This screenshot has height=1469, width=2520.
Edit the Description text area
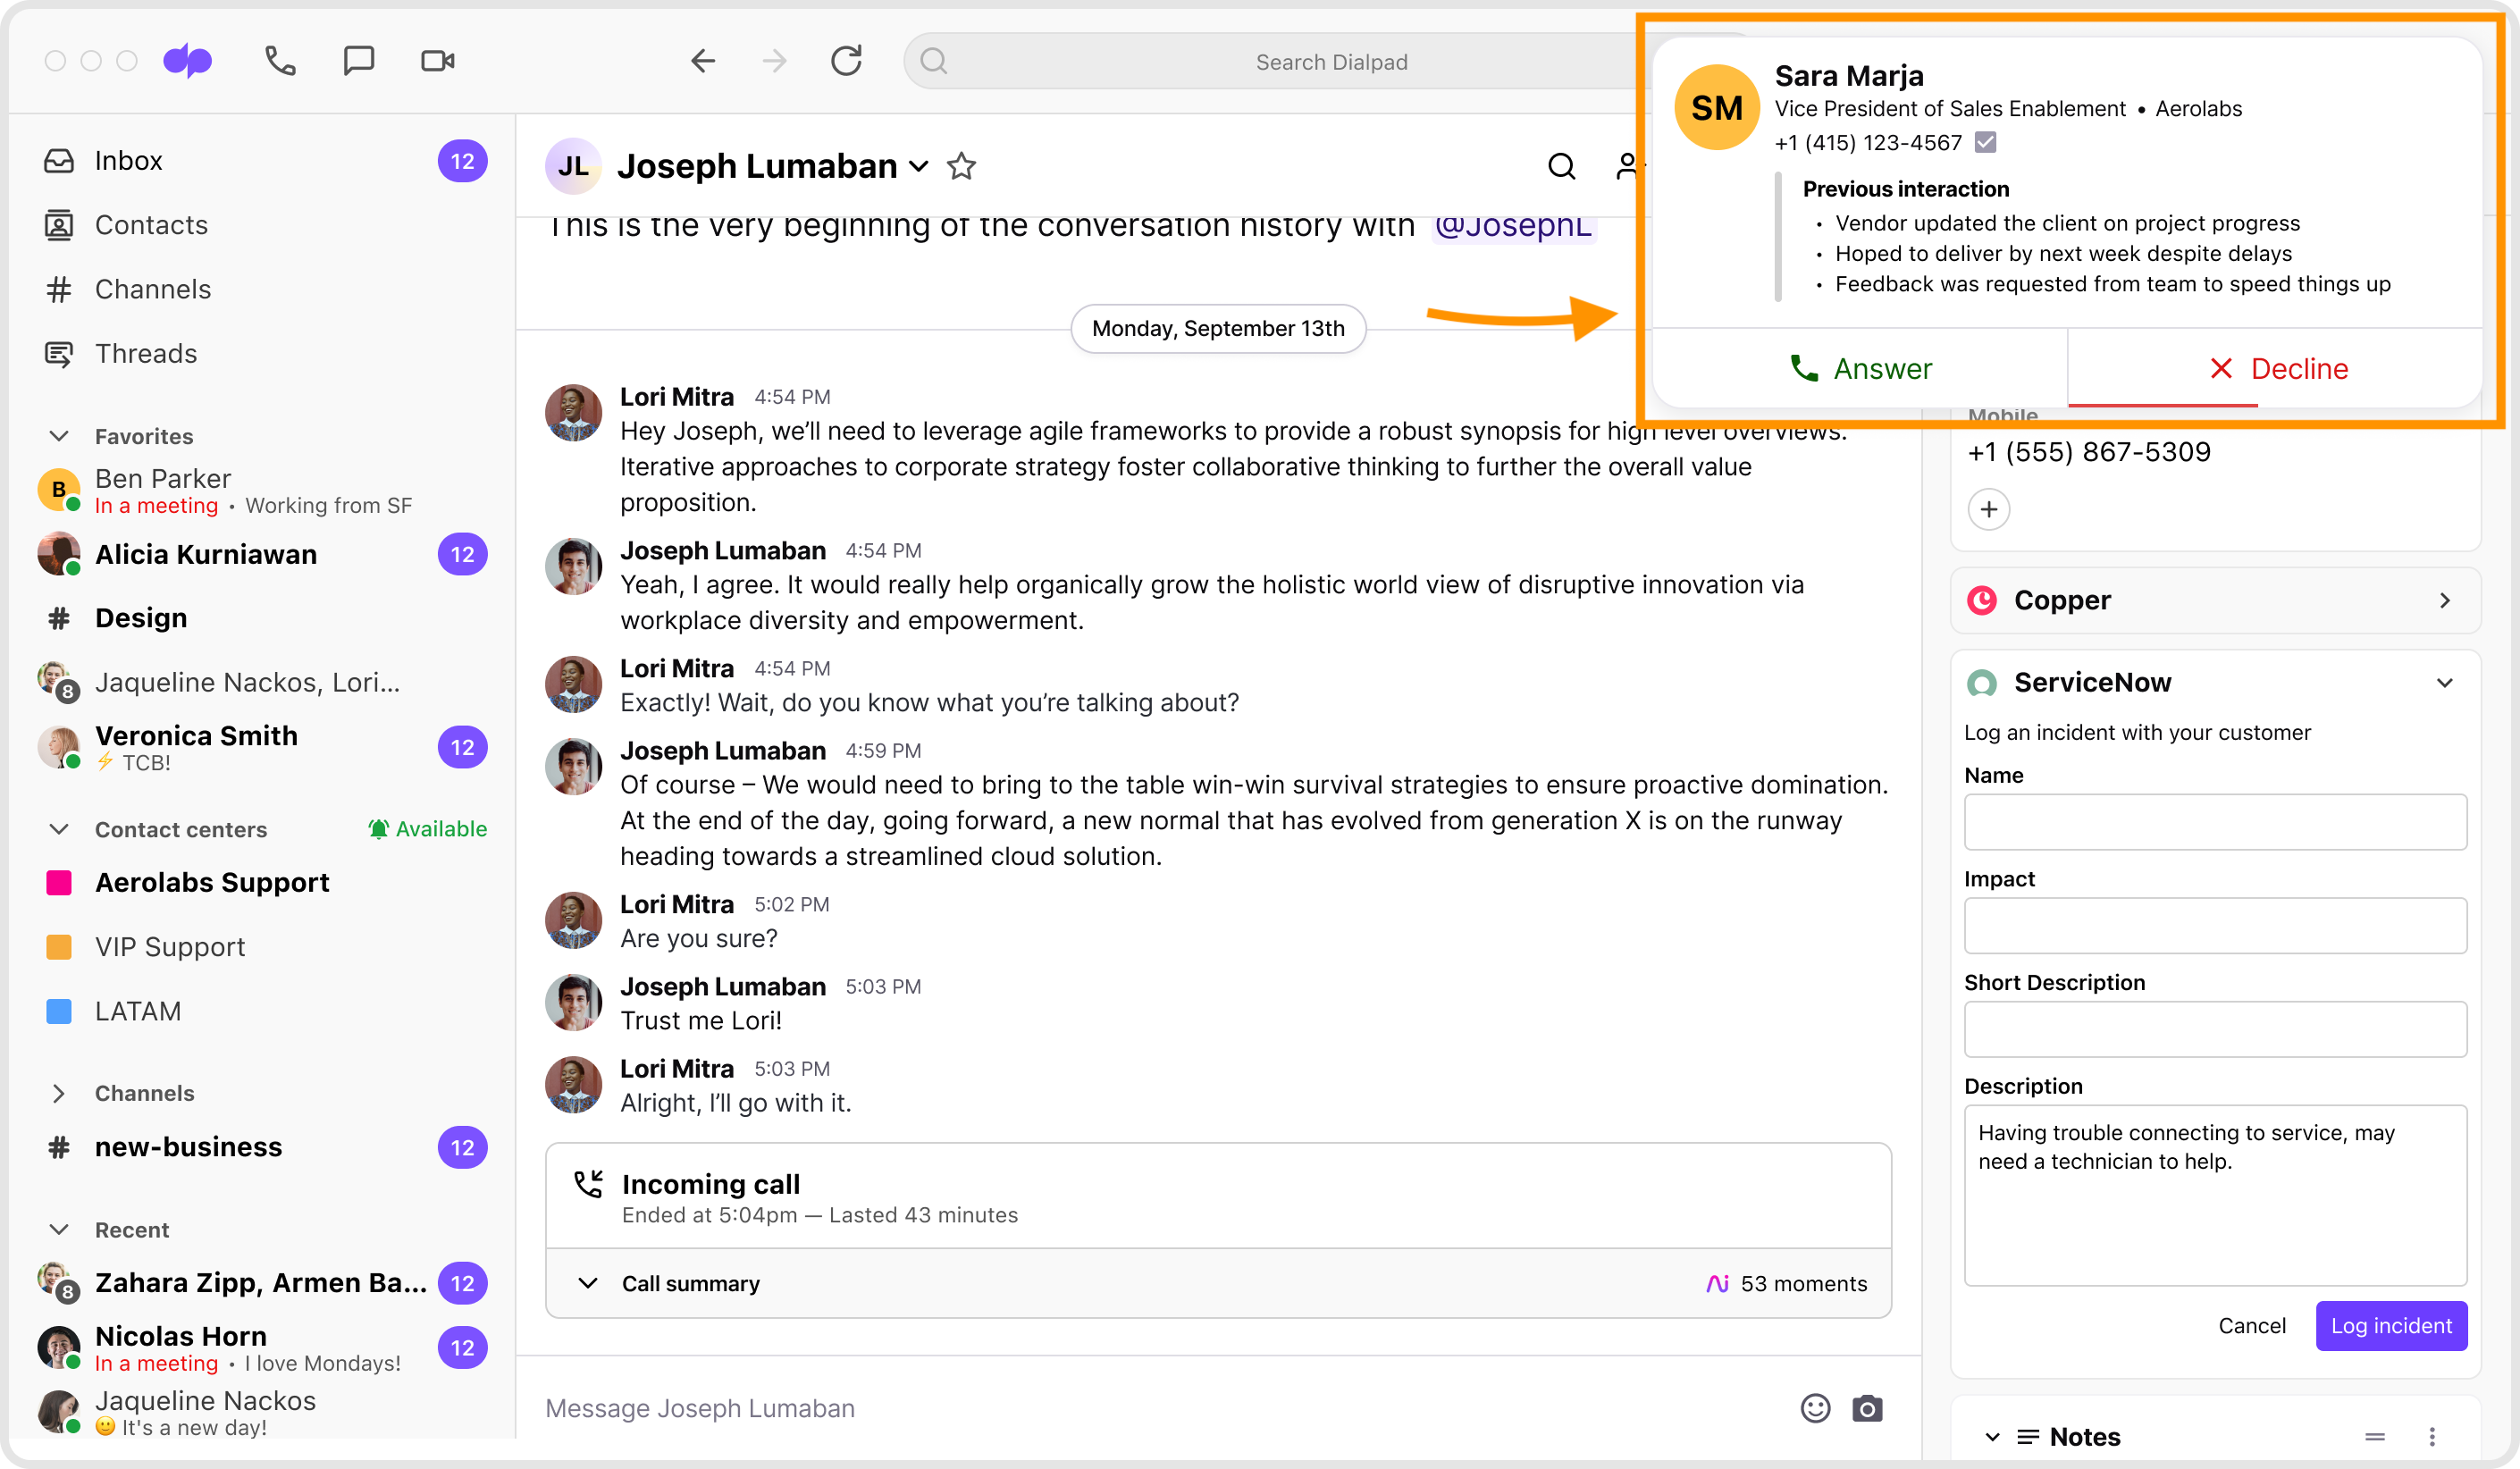pyautogui.click(x=2215, y=1195)
